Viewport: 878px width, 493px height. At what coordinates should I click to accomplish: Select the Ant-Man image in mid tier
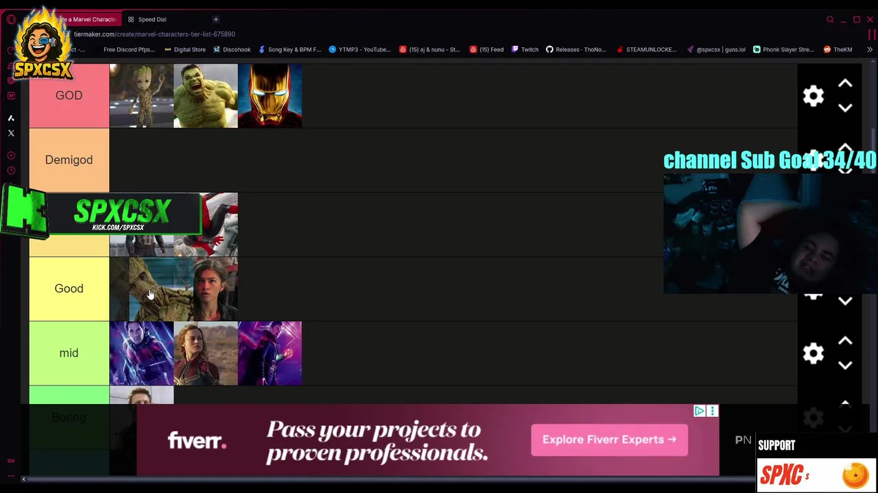[x=141, y=353]
